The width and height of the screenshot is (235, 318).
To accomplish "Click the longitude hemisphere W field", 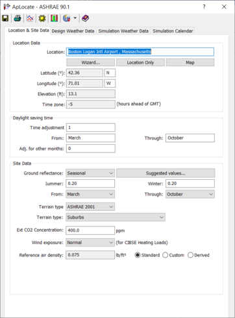I will pyautogui.click(x=110, y=84).
